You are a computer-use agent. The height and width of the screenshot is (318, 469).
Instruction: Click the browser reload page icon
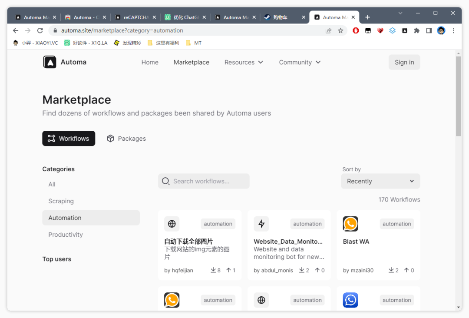(40, 30)
